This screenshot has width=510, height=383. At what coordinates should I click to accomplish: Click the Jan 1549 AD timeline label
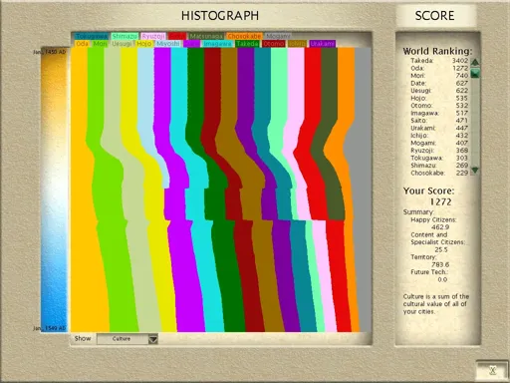click(50, 328)
